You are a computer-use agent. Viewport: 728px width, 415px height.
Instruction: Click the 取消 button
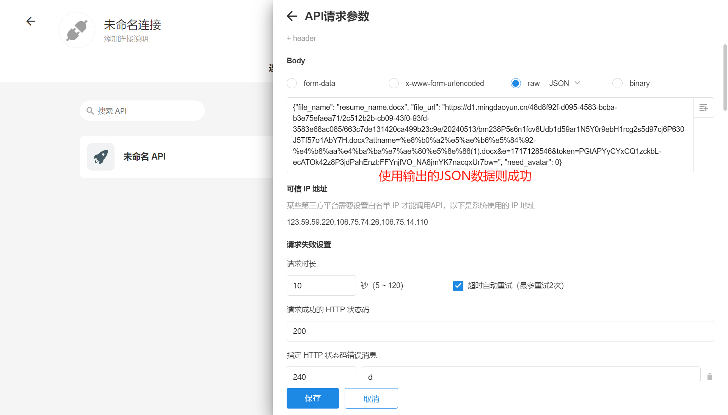[371, 398]
